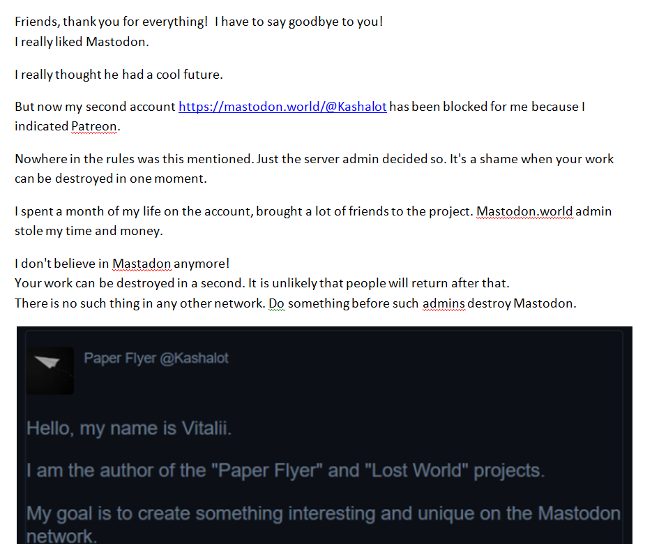The height and width of the screenshot is (544, 652).
Task: Click the 'Your work can be destroyed in a second' line
Action: tap(262, 283)
